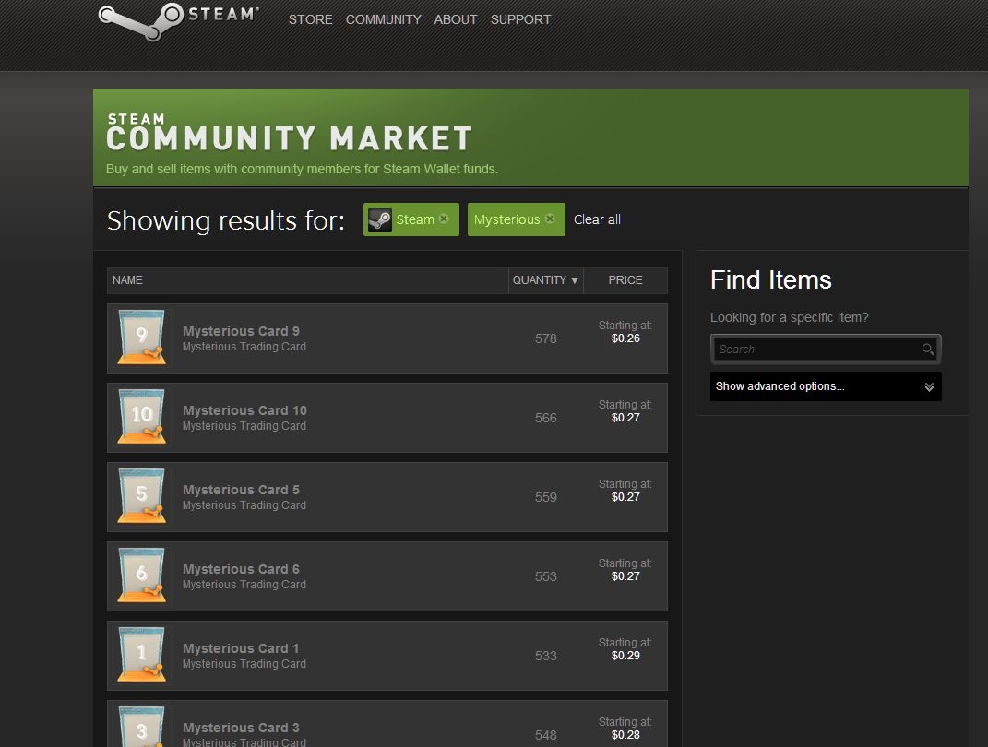Viewport: 988px width, 747px height.
Task: Open Mysterious Card 1 thumbnail
Action: point(142,655)
